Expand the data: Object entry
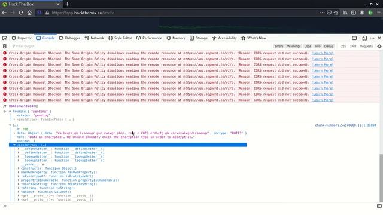 pos(14,133)
